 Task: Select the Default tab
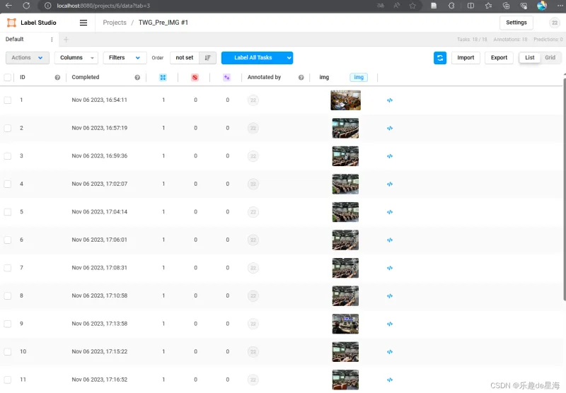click(x=16, y=40)
